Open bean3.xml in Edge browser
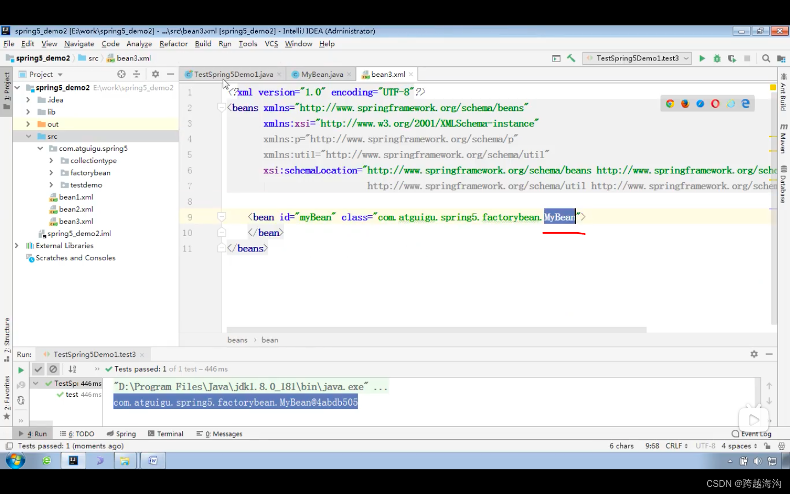790x494 pixels. tap(746, 104)
